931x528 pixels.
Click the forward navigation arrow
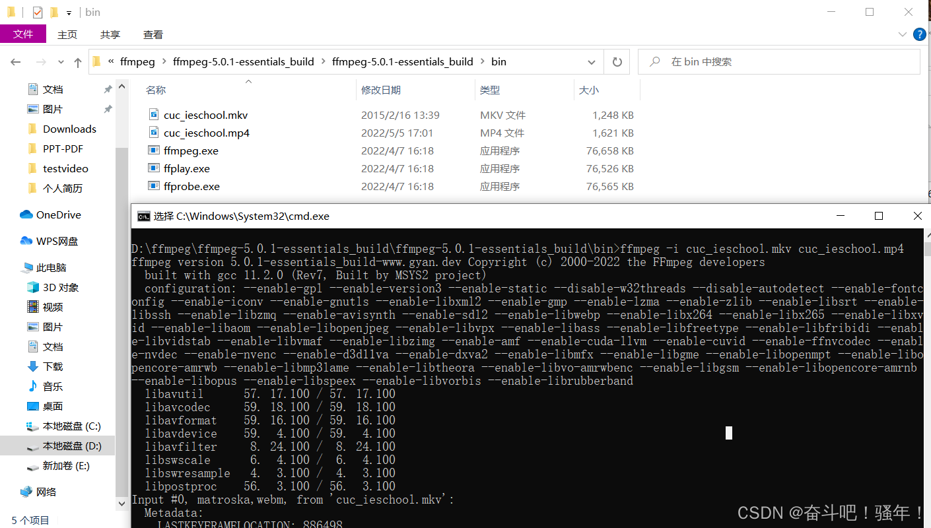[x=40, y=62]
